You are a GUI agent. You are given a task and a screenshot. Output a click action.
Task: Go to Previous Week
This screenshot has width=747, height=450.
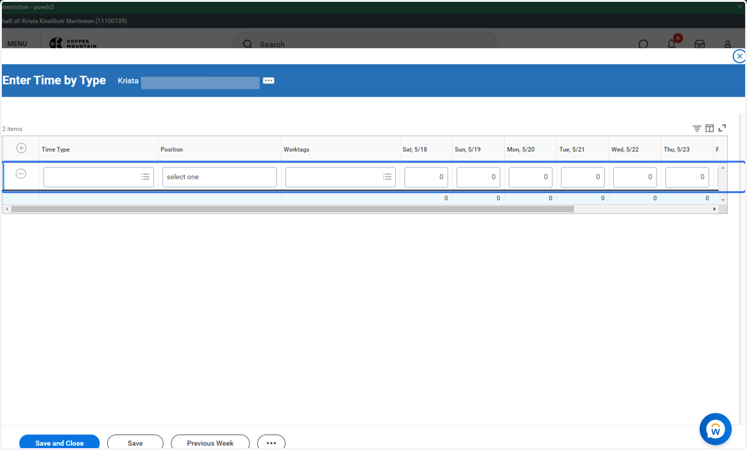(210, 442)
